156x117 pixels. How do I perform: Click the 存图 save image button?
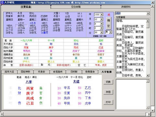[108, 92]
